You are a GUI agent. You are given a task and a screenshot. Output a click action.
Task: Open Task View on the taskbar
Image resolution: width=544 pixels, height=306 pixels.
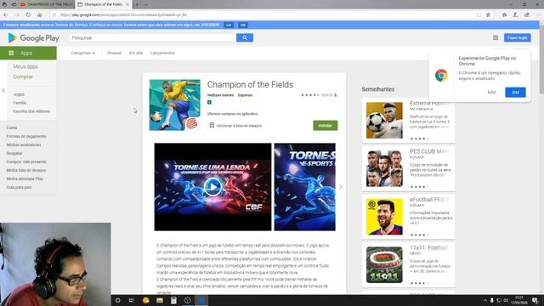pyautogui.click(x=132, y=300)
